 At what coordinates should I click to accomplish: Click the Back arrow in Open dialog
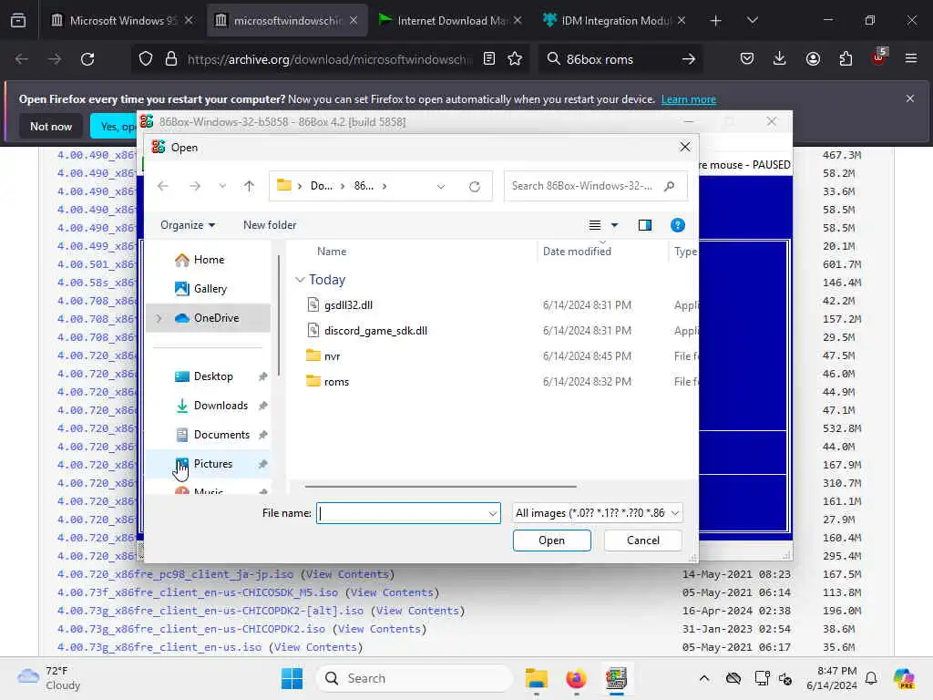(162, 186)
